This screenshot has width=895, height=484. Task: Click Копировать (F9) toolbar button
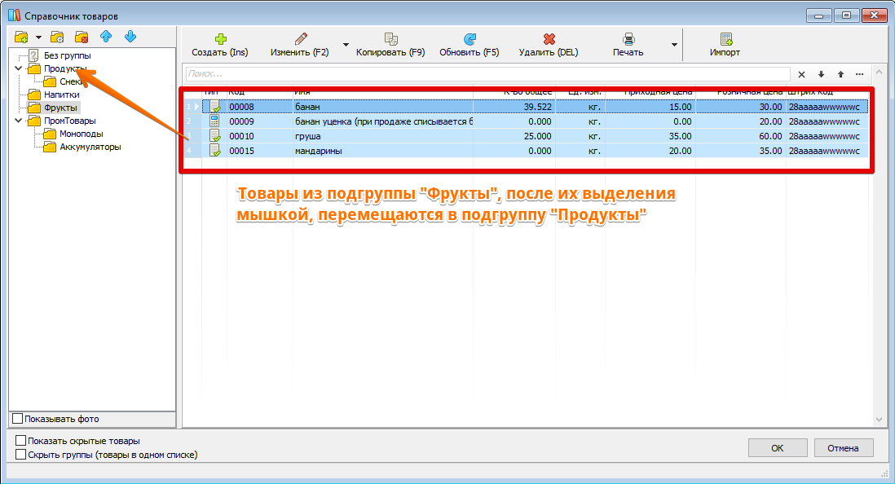[x=390, y=45]
